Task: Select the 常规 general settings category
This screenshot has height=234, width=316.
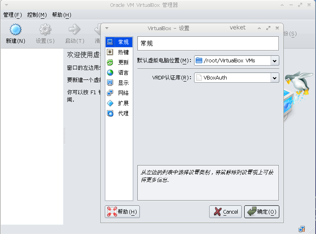Action: tap(119, 42)
